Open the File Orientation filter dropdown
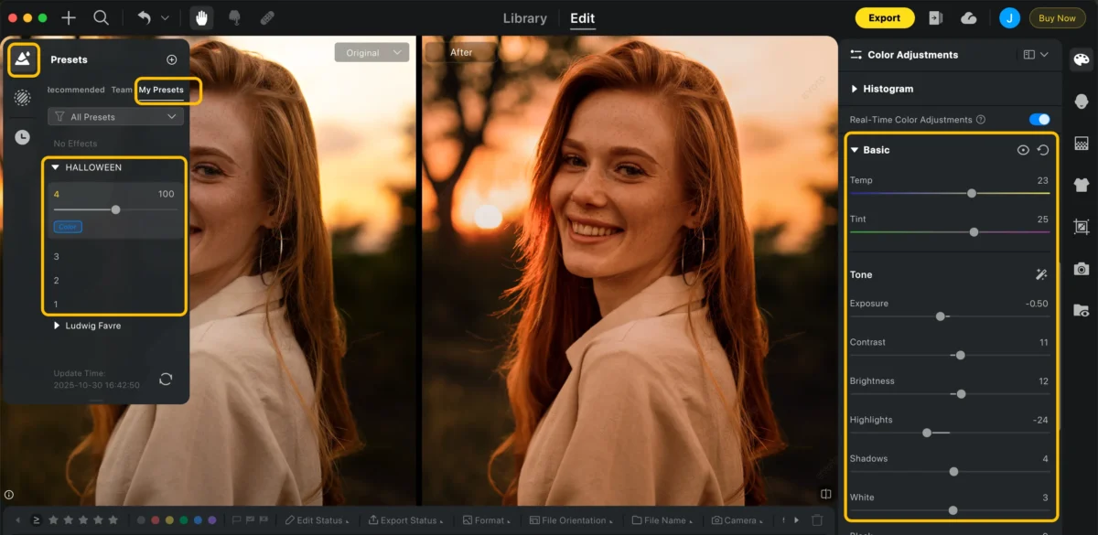The width and height of the screenshot is (1098, 535). (x=572, y=520)
